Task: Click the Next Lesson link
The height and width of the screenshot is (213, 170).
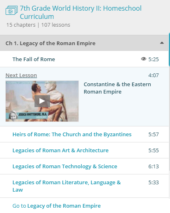Action: pyautogui.click(x=21, y=76)
